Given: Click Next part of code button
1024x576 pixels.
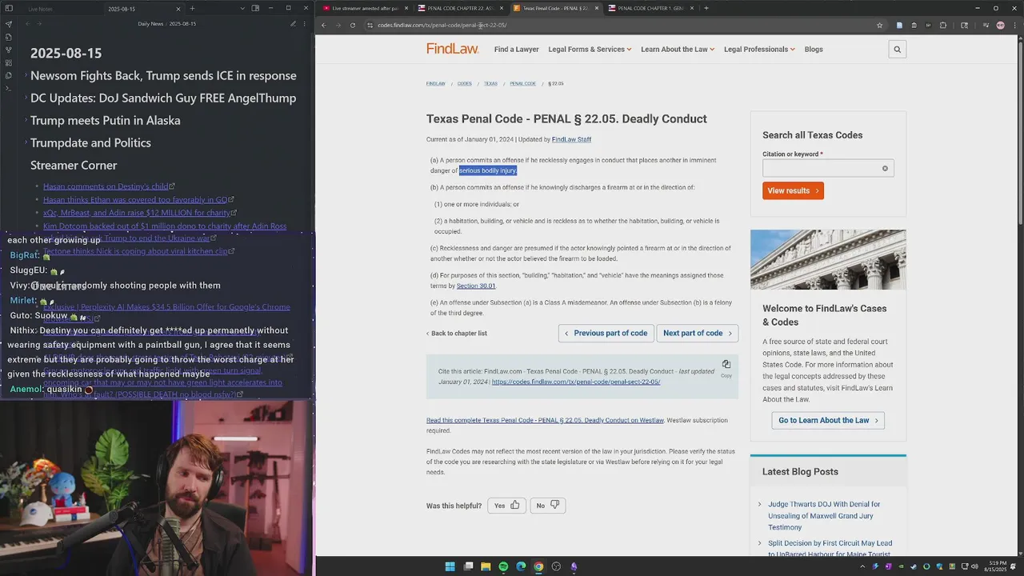Looking at the screenshot, I should point(697,334).
